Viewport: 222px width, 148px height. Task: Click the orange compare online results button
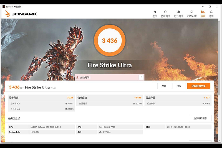click(198, 86)
